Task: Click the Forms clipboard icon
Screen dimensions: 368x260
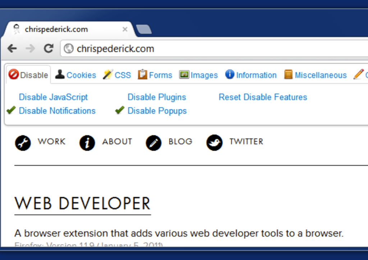Action: pyautogui.click(x=142, y=75)
